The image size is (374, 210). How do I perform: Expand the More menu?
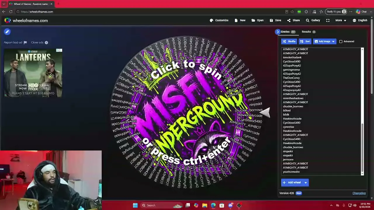pos(341,20)
